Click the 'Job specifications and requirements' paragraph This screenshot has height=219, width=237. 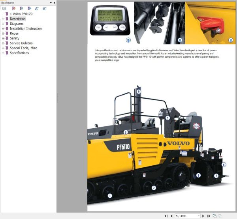[x=156, y=55]
